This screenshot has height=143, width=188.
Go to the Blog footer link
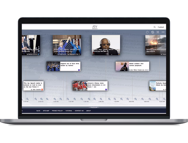point(38,111)
